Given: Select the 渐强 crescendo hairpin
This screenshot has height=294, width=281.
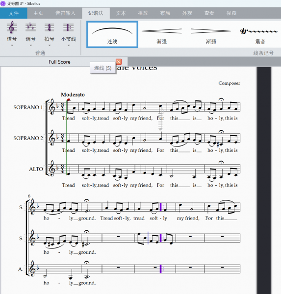Looking at the screenshot, I should (162, 34).
